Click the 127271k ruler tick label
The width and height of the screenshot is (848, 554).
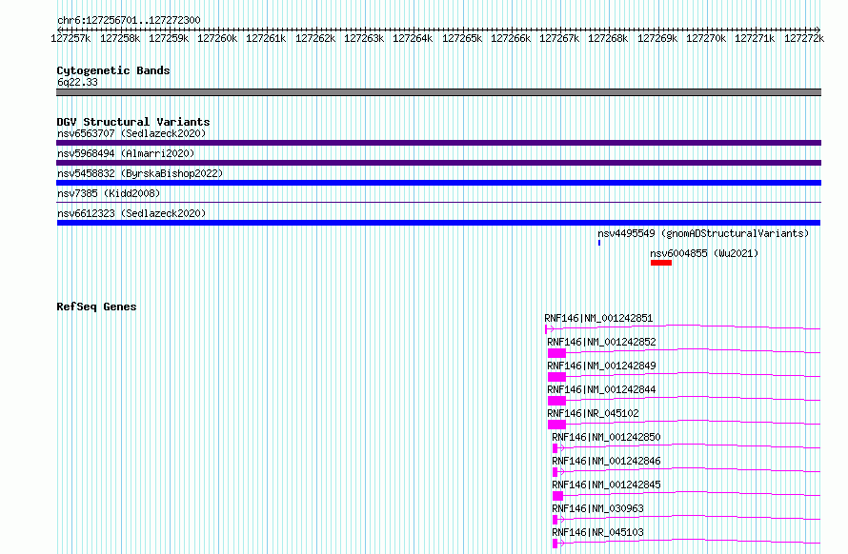pos(755,38)
